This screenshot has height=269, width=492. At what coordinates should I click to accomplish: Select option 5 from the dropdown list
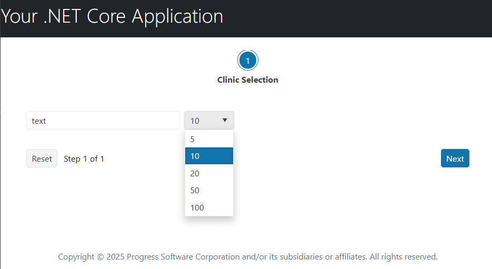point(209,140)
